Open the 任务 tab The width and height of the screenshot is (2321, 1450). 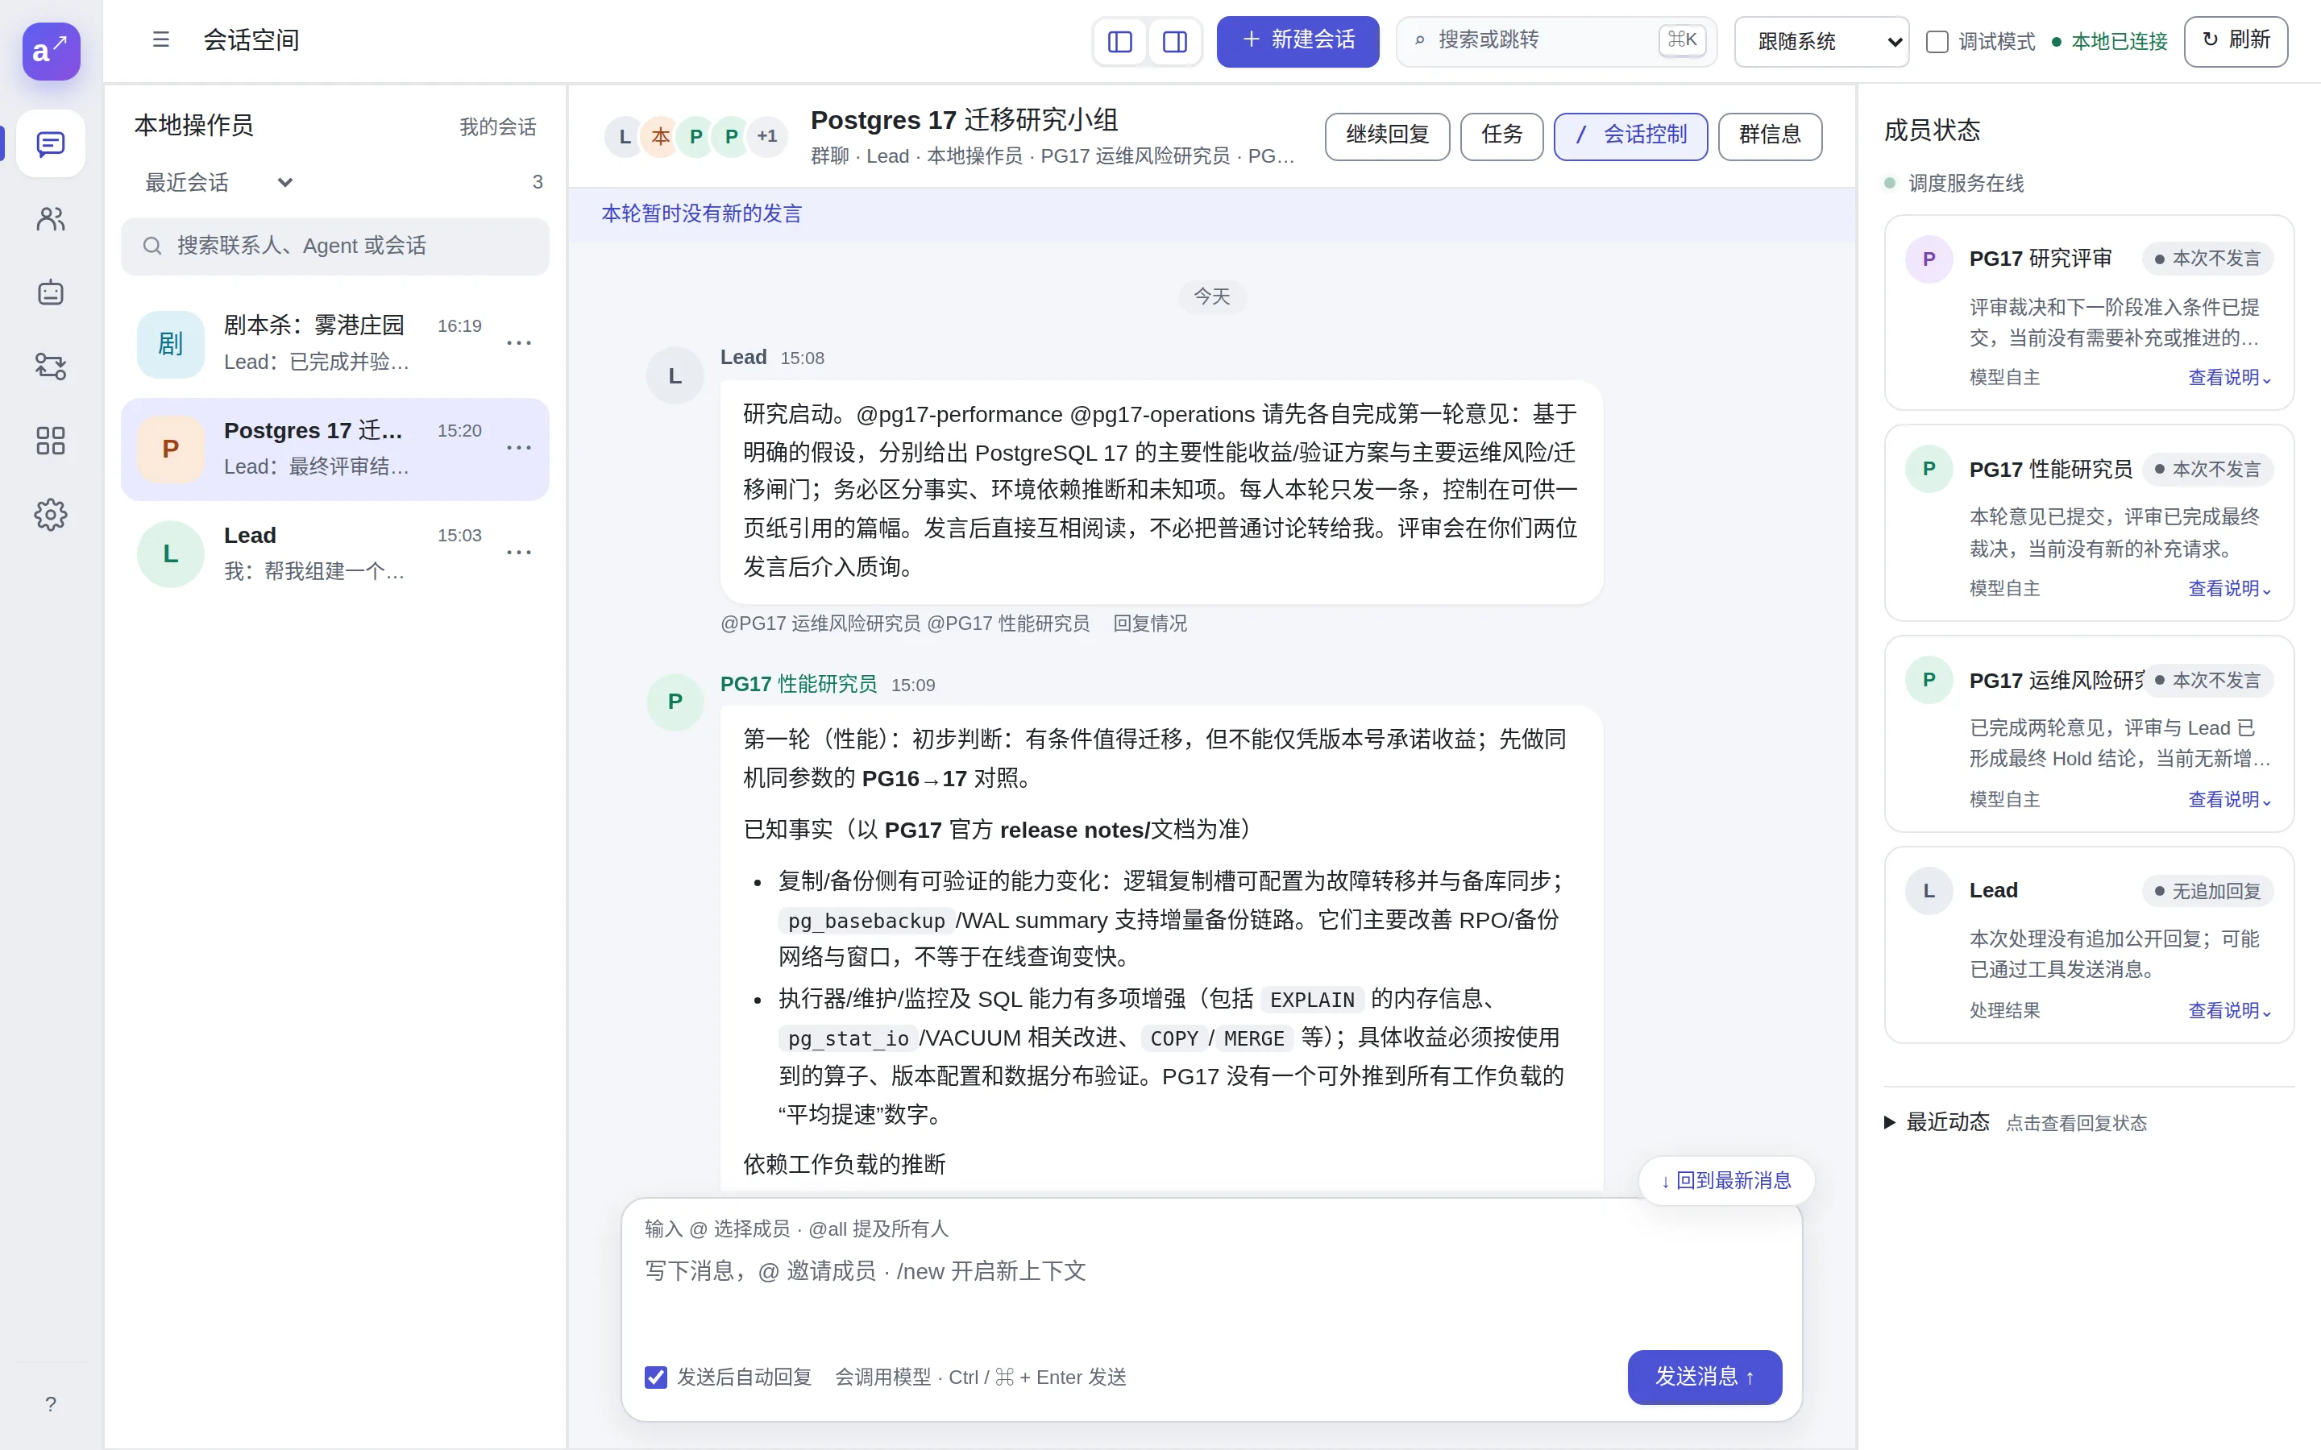[1501, 135]
